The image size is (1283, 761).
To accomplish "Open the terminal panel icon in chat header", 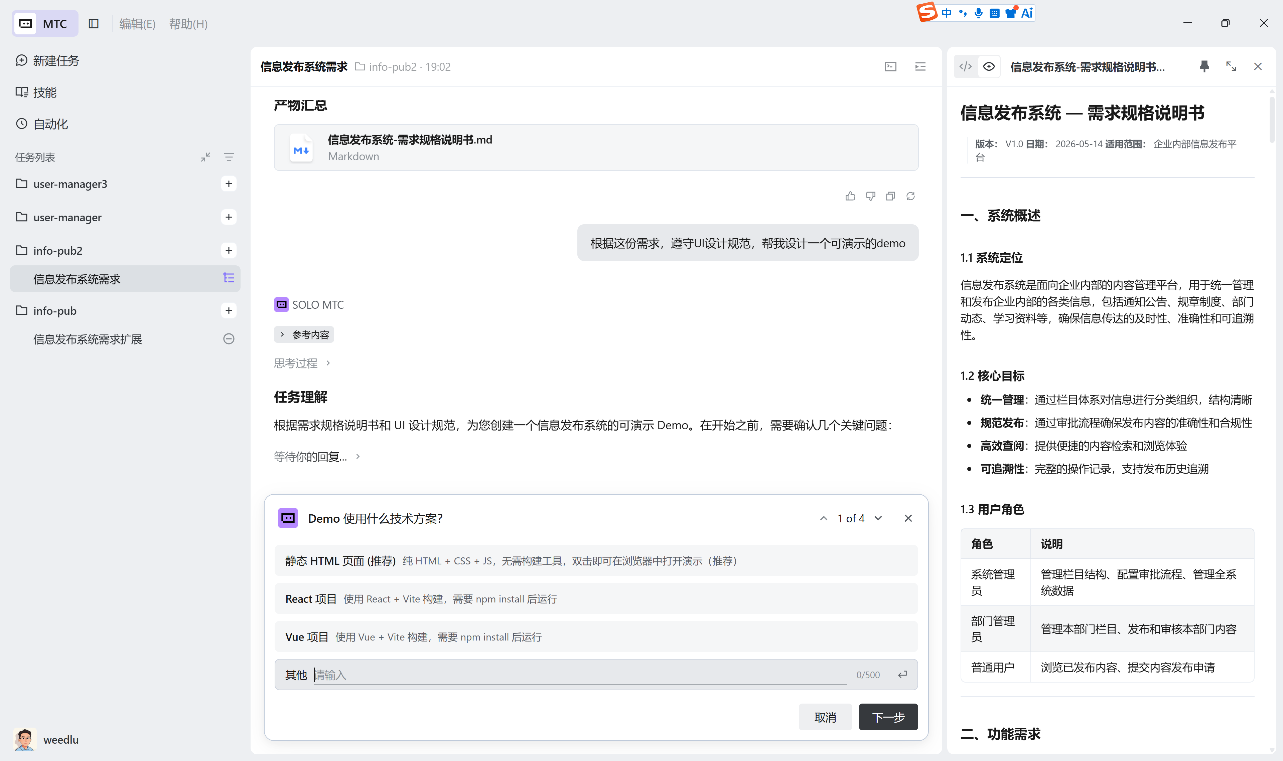I will [x=890, y=67].
